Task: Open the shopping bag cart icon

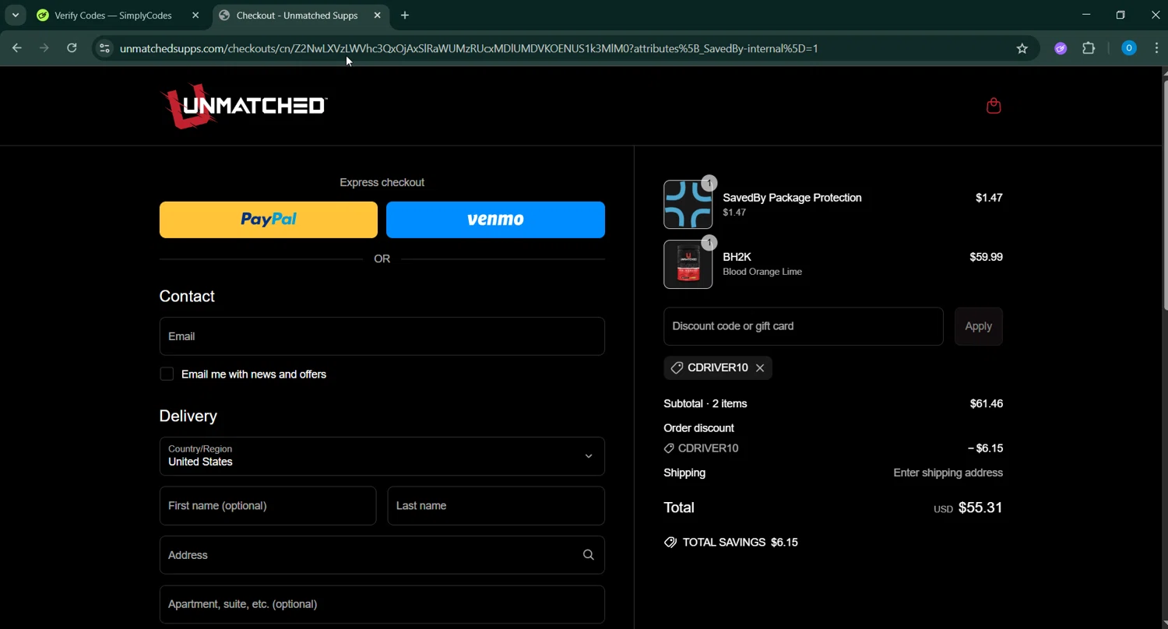Action: 994,106
